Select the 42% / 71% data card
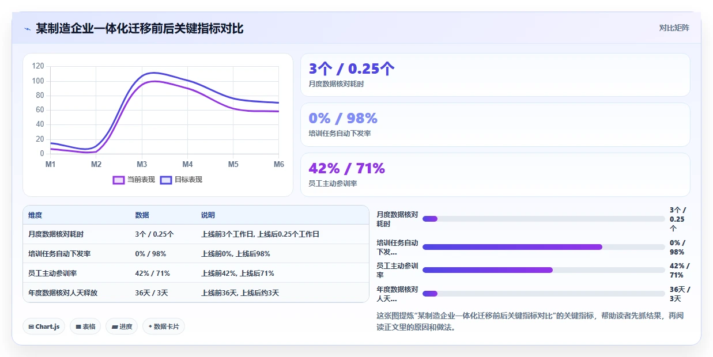The image size is (713, 357). tap(495, 174)
